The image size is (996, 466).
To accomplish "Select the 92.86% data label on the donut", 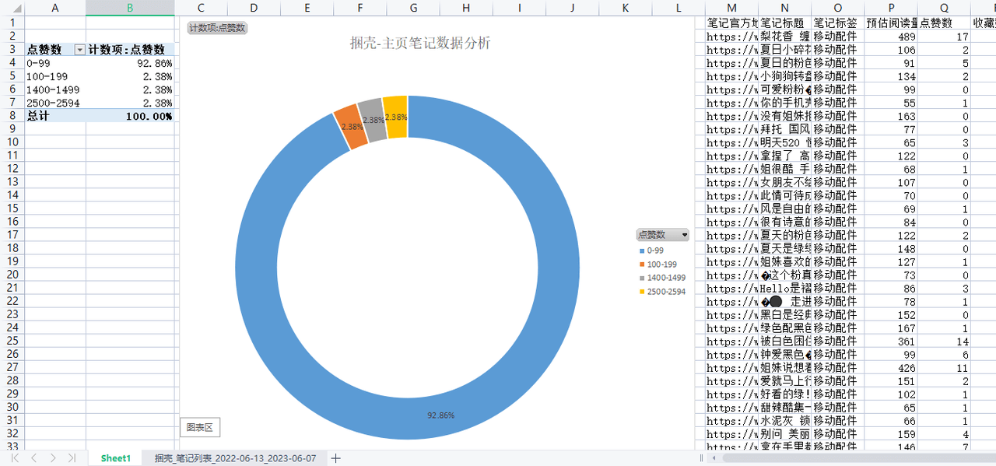I will point(440,415).
